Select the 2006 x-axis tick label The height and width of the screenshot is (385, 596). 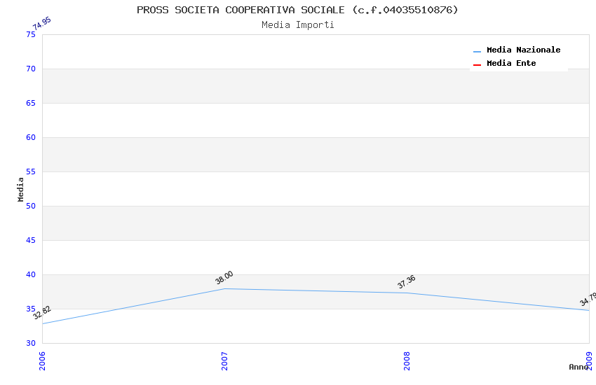42,360
